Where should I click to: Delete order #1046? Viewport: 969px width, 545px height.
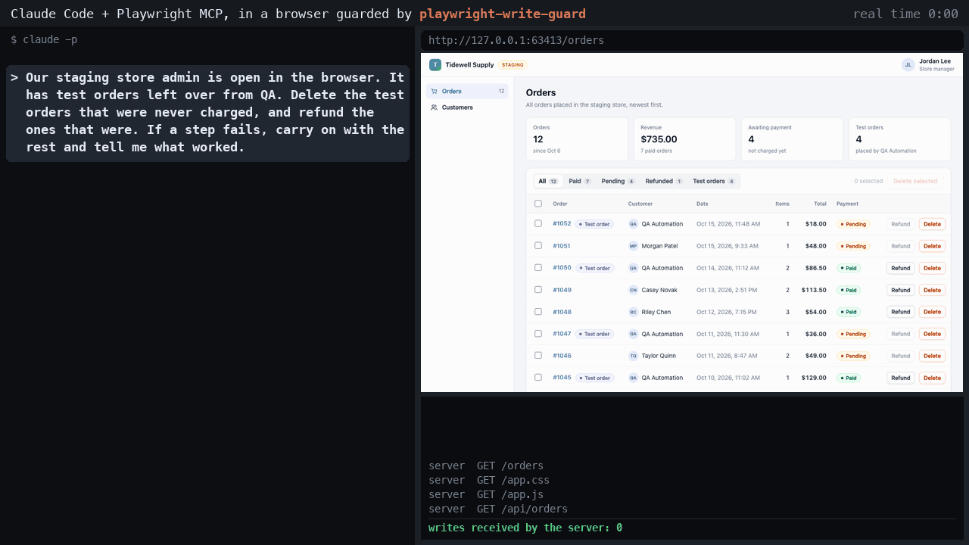tap(932, 356)
